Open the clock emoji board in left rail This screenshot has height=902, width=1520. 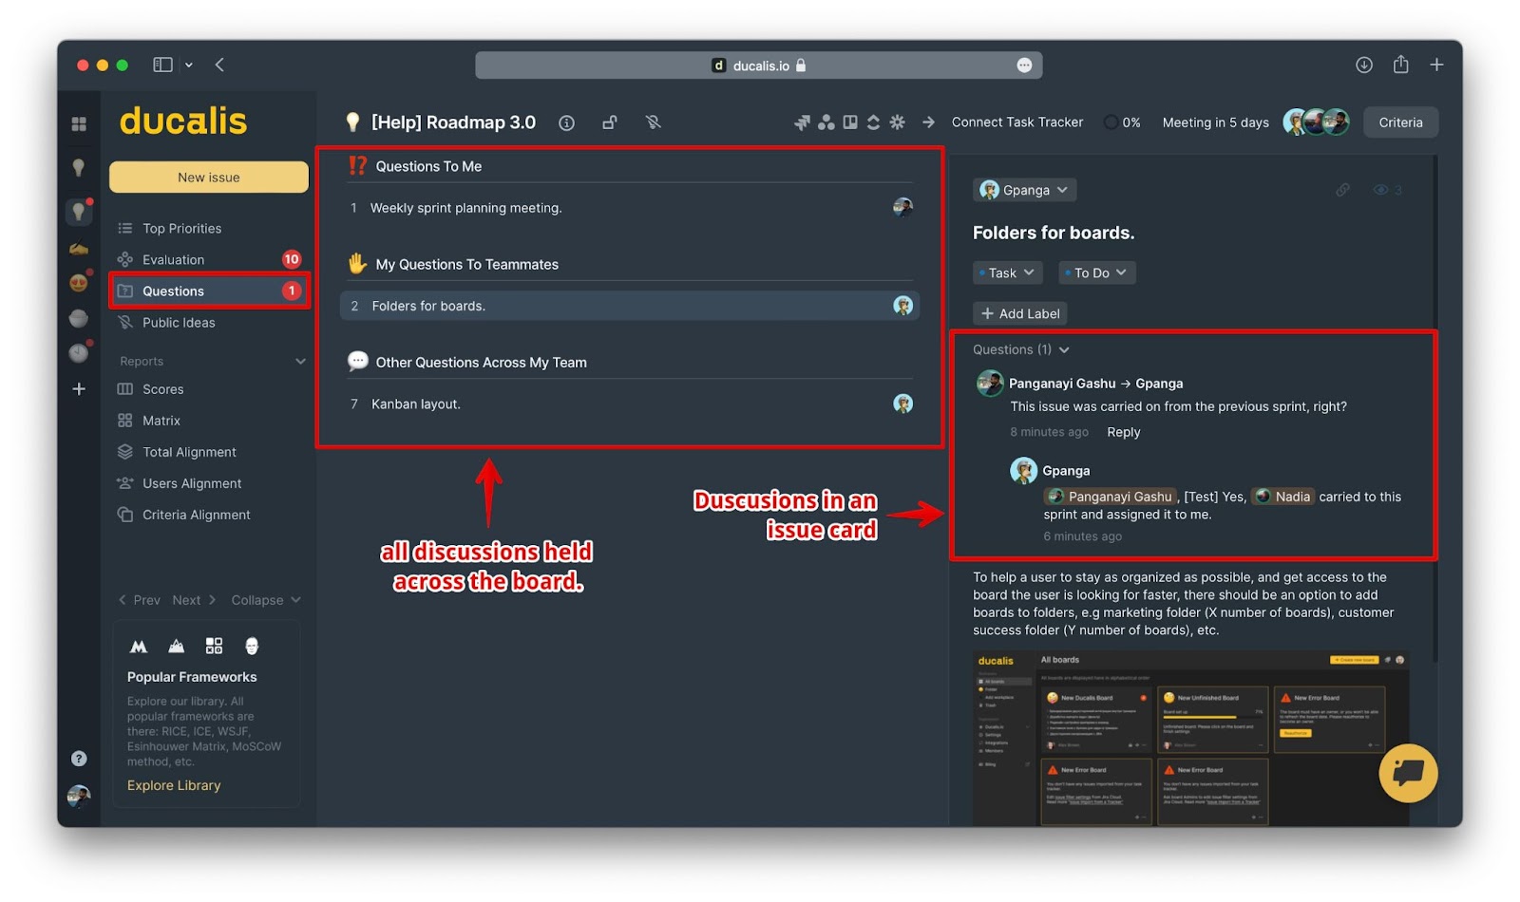click(79, 352)
